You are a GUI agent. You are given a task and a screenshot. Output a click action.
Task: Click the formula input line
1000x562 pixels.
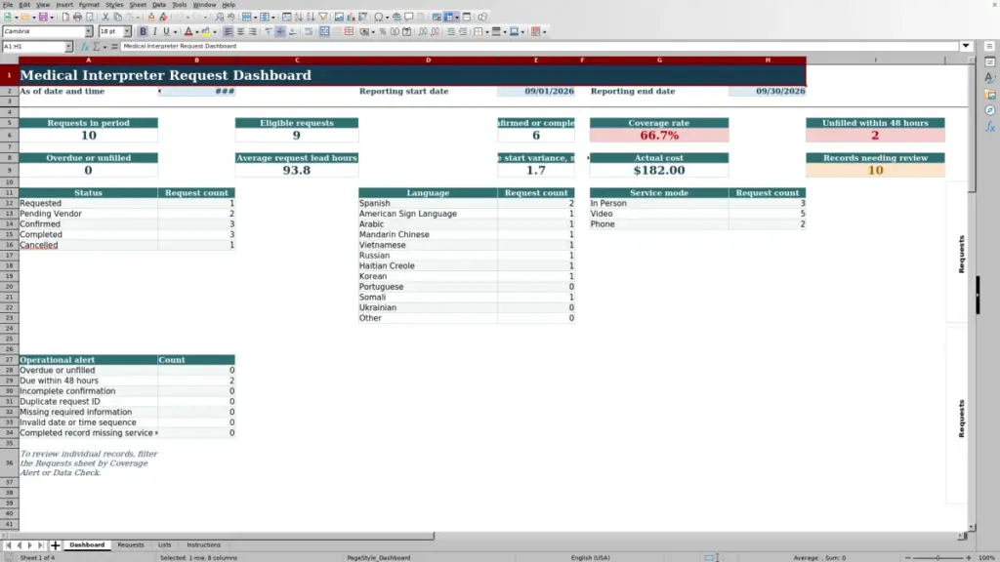click(x=539, y=46)
